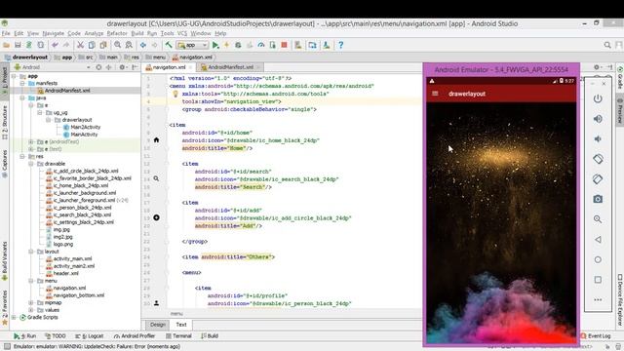This screenshot has width=624, height=351.
Task: Switch to the Text tab at editor bottom
Action: (181, 325)
